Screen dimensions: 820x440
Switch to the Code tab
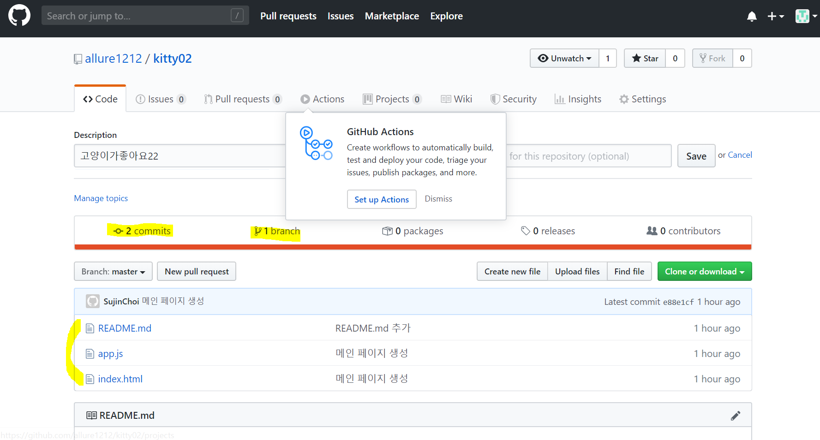pyautogui.click(x=100, y=99)
